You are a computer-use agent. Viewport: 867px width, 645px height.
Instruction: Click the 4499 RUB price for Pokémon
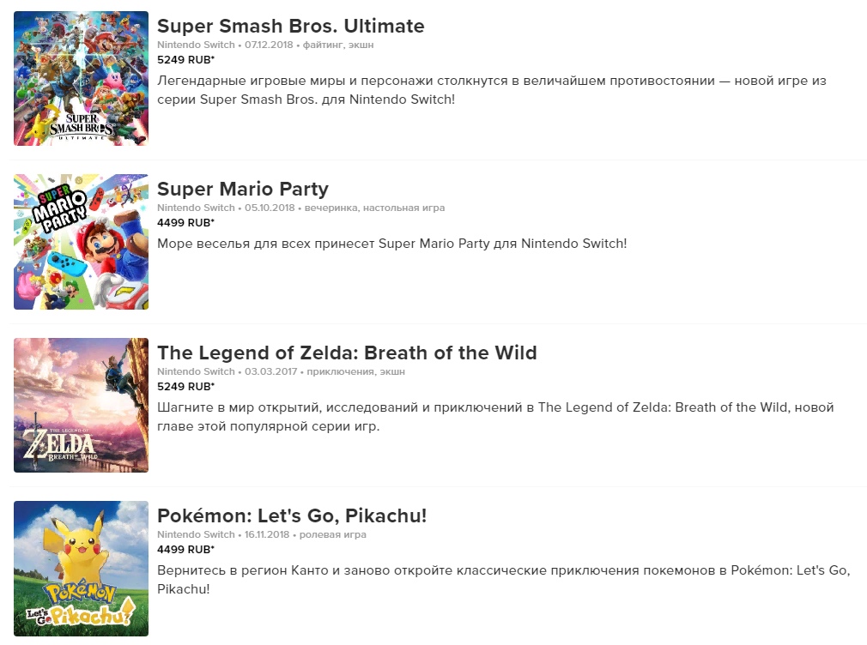(185, 549)
